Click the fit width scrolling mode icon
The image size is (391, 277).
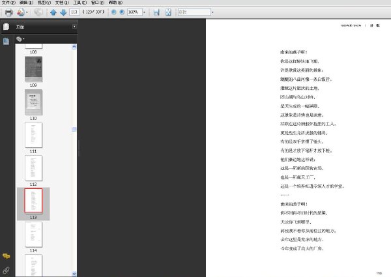156,12
